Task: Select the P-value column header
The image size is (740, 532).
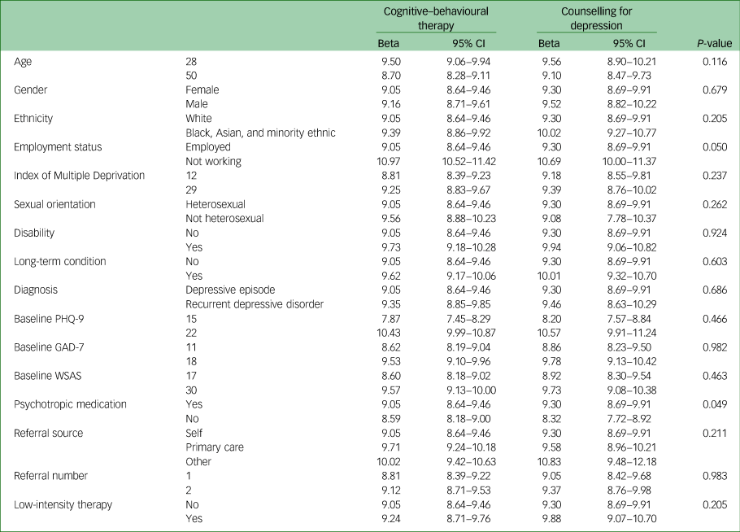Action: 714,43
